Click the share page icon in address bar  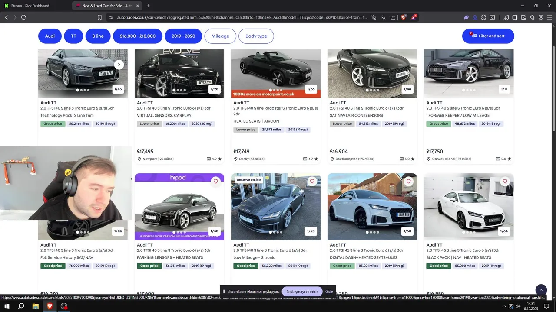393,17
